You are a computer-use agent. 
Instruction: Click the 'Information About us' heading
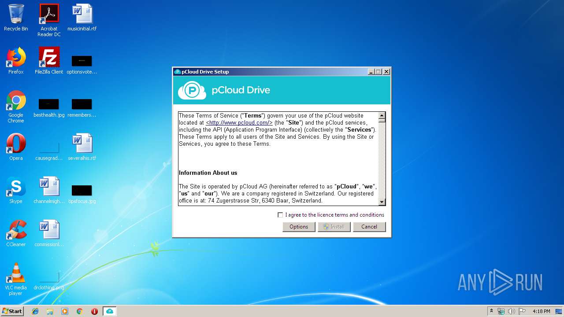[208, 173]
